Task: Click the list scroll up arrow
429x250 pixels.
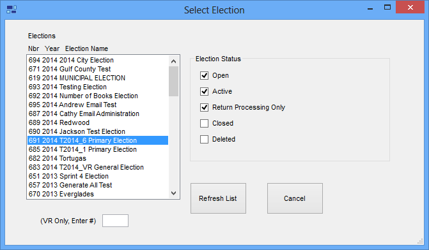Action: click(x=173, y=61)
